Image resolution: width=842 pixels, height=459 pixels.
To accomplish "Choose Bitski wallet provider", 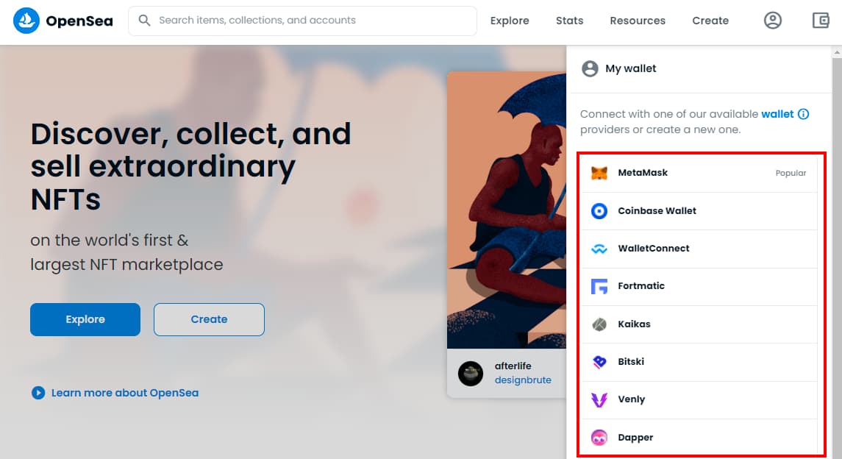I will [699, 362].
